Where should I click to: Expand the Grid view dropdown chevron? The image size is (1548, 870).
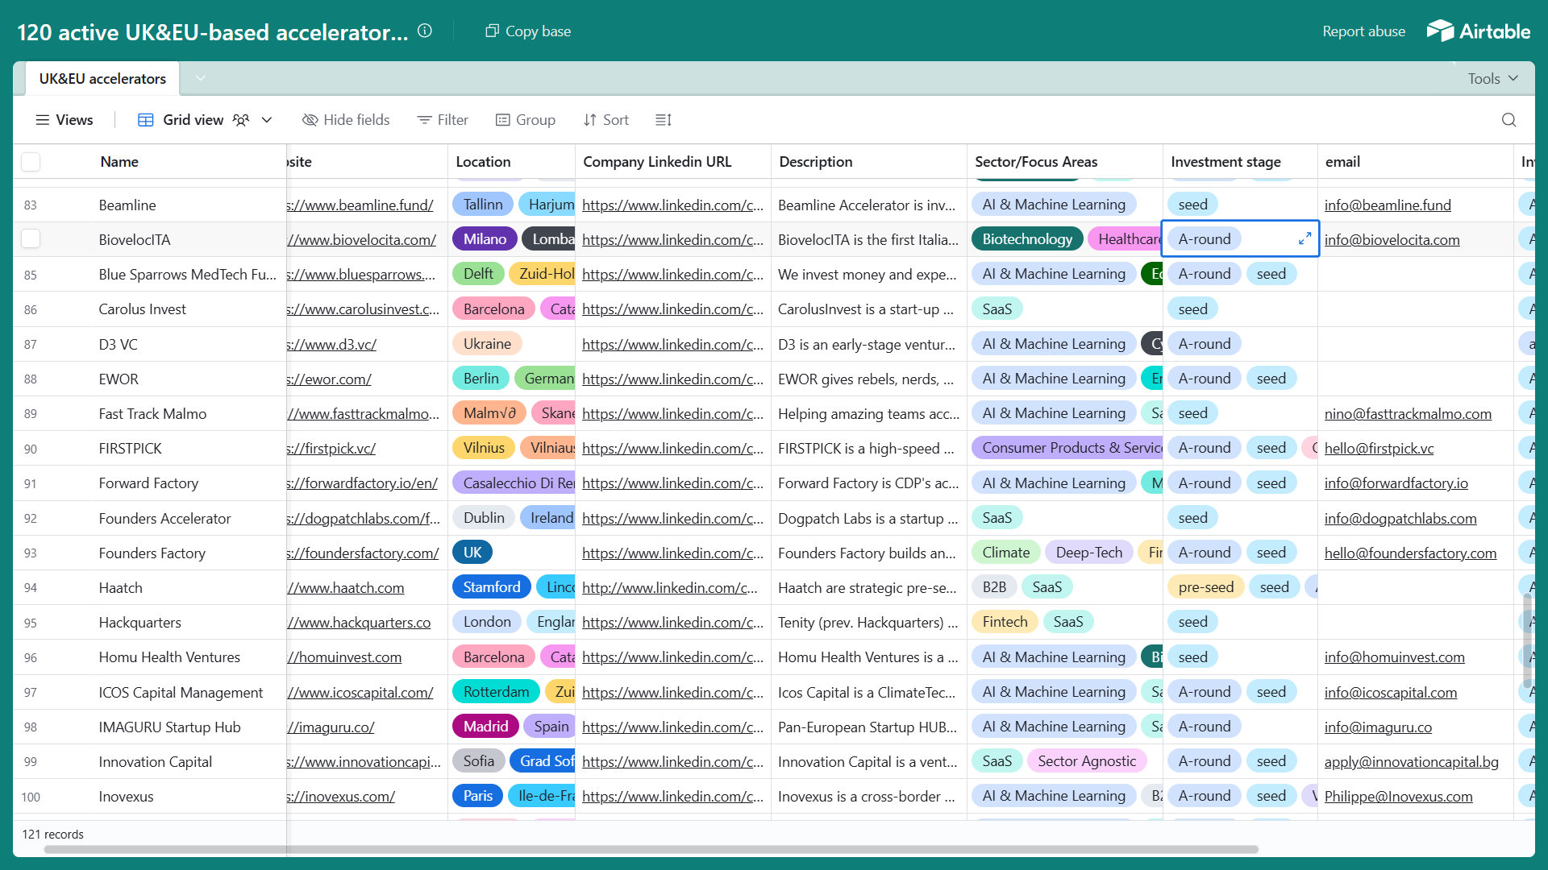pos(267,120)
